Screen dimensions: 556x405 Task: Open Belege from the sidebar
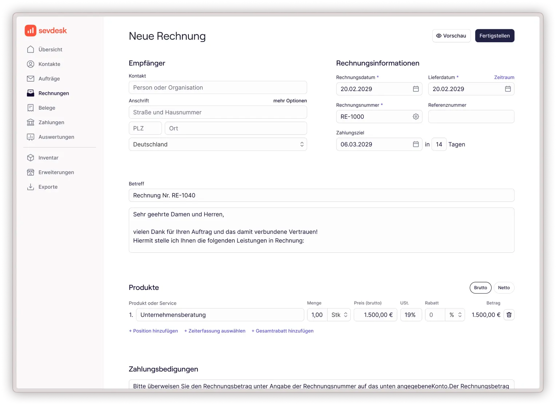31,107
